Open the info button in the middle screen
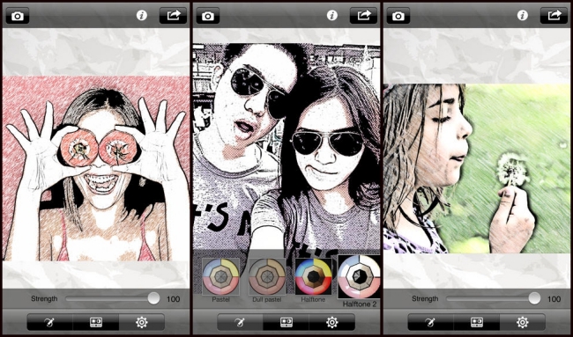This screenshot has height=337, width=573. click(332, 15)
